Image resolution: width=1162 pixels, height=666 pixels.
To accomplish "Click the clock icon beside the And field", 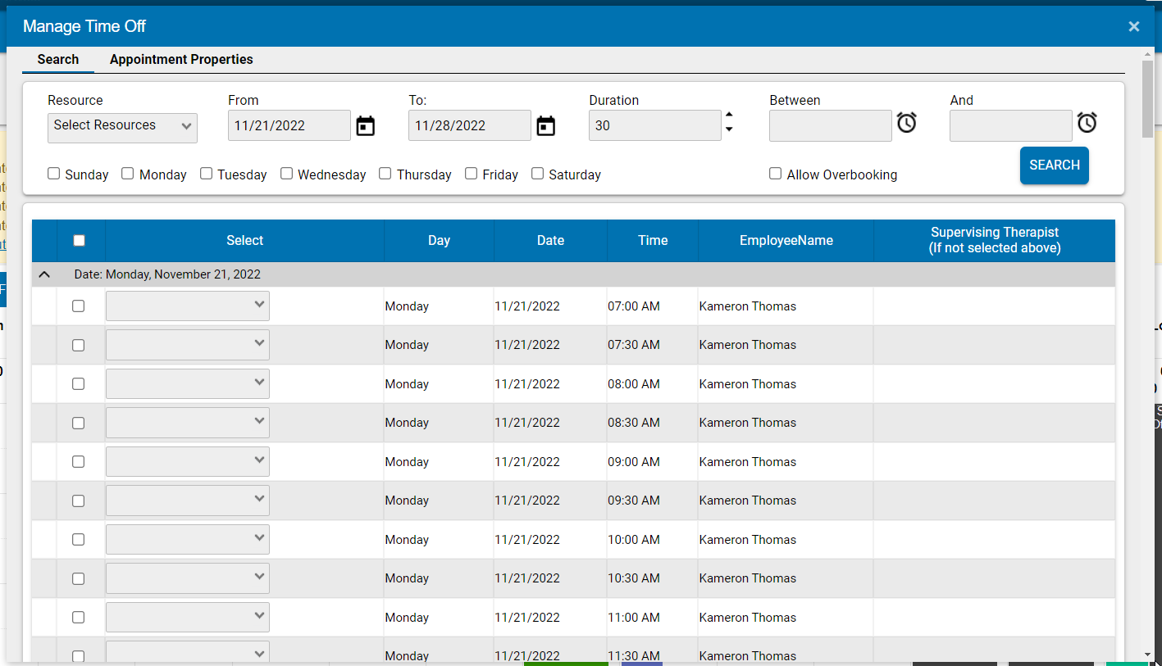I will (x=1087, y=123).
